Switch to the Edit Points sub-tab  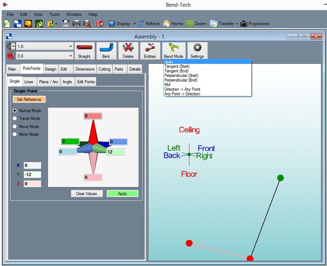86,82
